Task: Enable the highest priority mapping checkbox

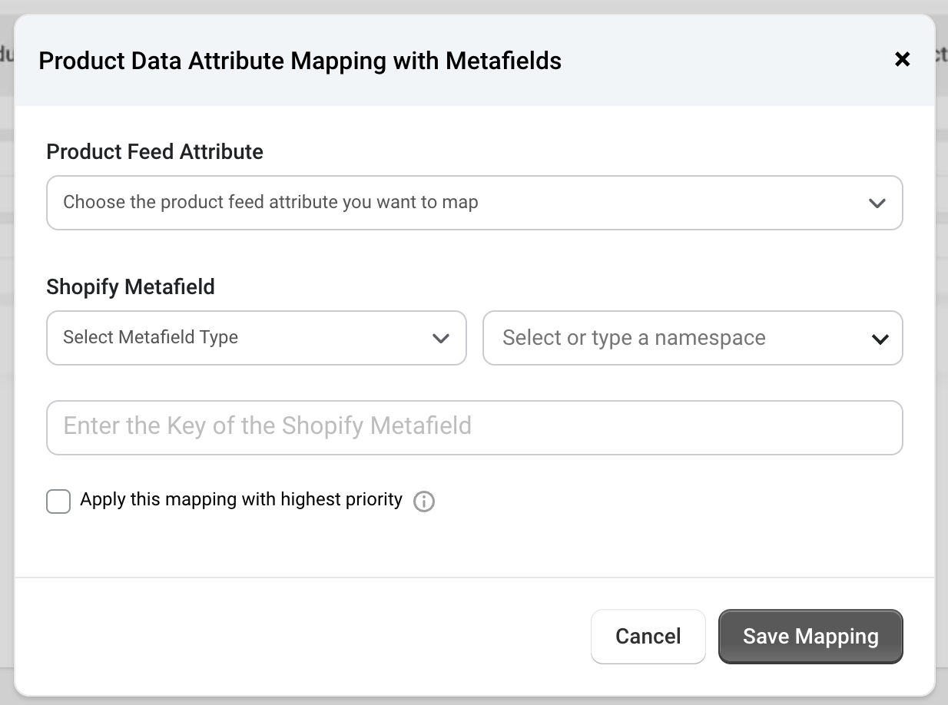Action: coord(58,501)
